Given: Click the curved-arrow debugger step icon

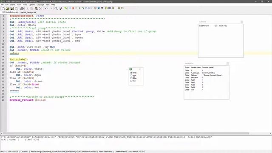Looking at the screenshot, I should tap(83, 8).
